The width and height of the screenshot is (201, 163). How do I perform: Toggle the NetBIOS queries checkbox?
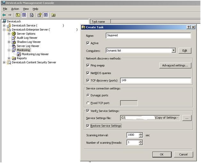88,73
